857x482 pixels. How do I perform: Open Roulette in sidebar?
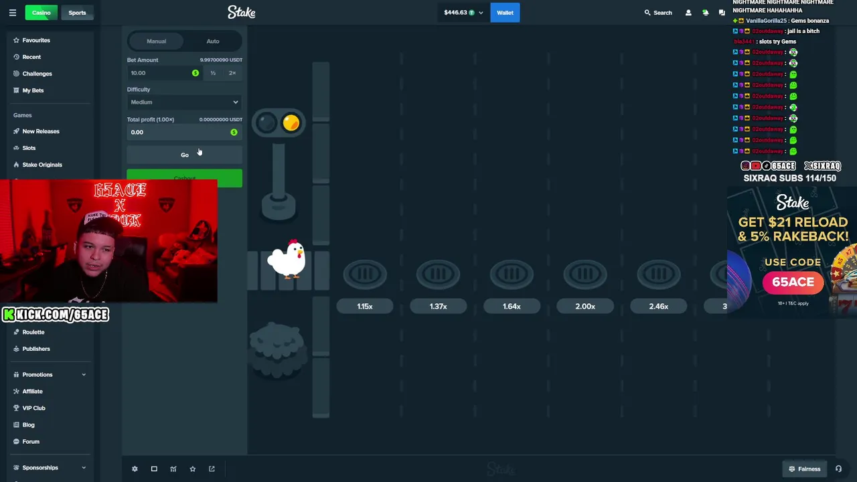pos(33,332)
